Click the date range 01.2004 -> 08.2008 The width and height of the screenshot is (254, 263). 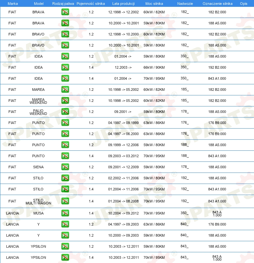pyautogui.click(x=123, y=201)
